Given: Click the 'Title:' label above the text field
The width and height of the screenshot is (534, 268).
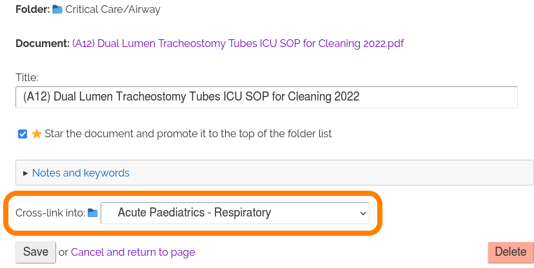Looking at the screenshot, I should pyautogui.click(x=27, y=77).
